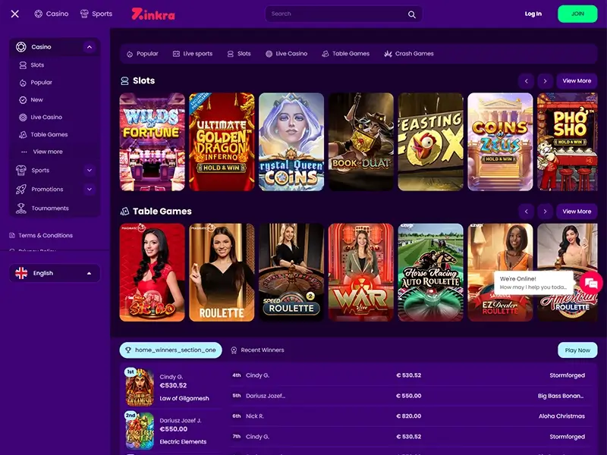Viewport: 607px width, 455px height.
Task: Click the Sports jersey icon in sidebar
Action: [21, 170]
